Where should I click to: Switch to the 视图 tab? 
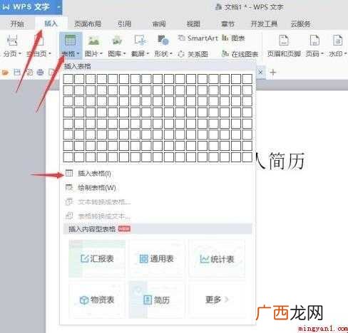click(x=193, y=23)
